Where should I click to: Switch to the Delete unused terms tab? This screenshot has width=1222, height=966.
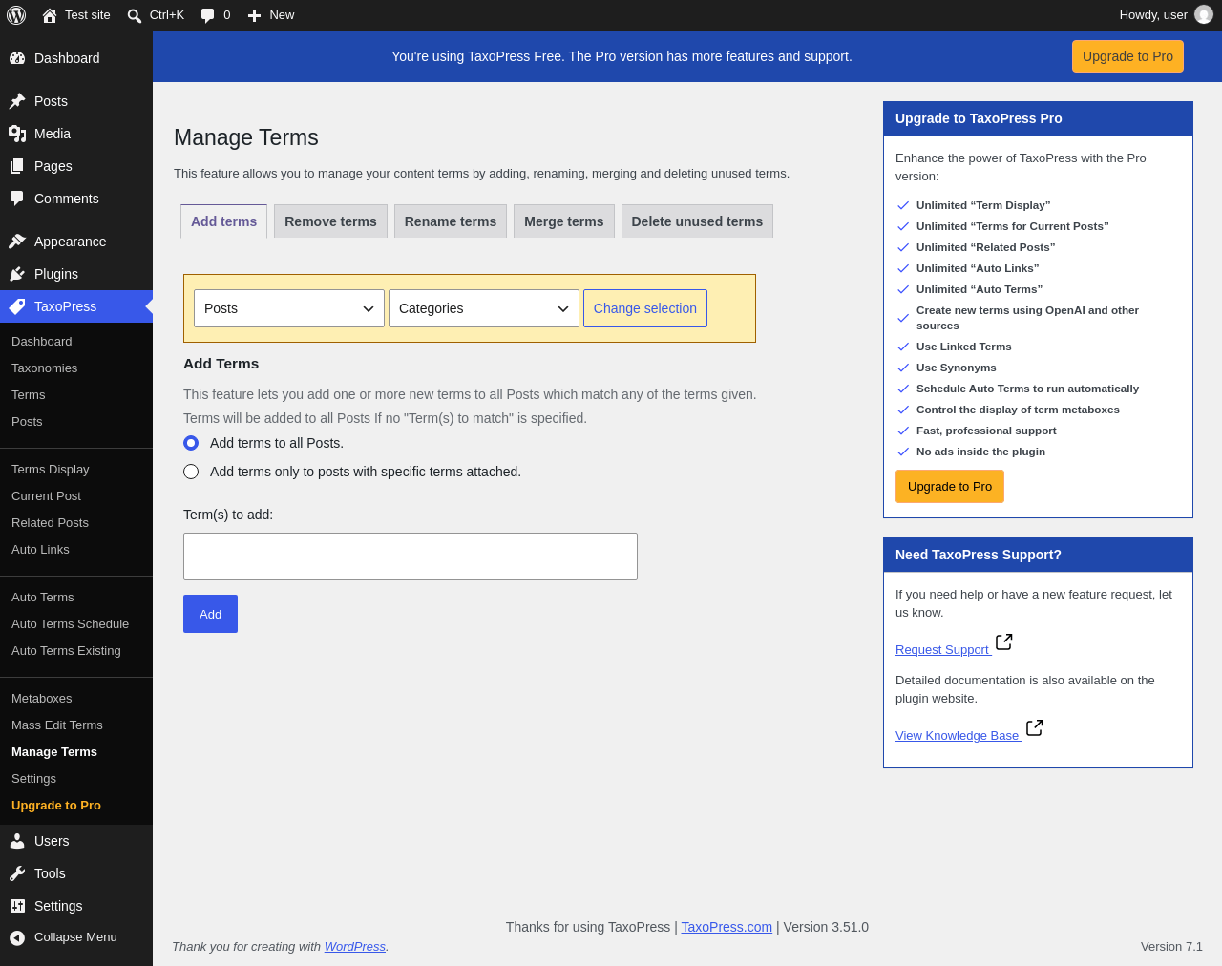[x=697, y=221]
